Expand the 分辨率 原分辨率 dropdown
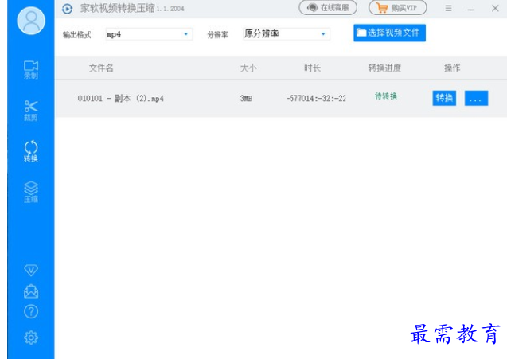The image size is (507, 359). coord(286,34)
